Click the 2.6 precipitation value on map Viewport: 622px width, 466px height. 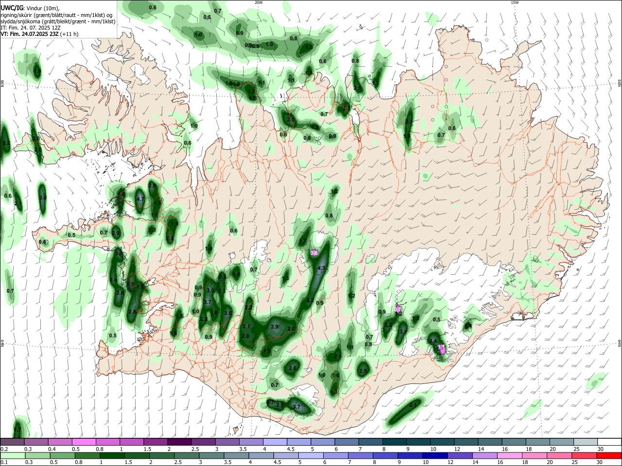(x=293, y=368)
